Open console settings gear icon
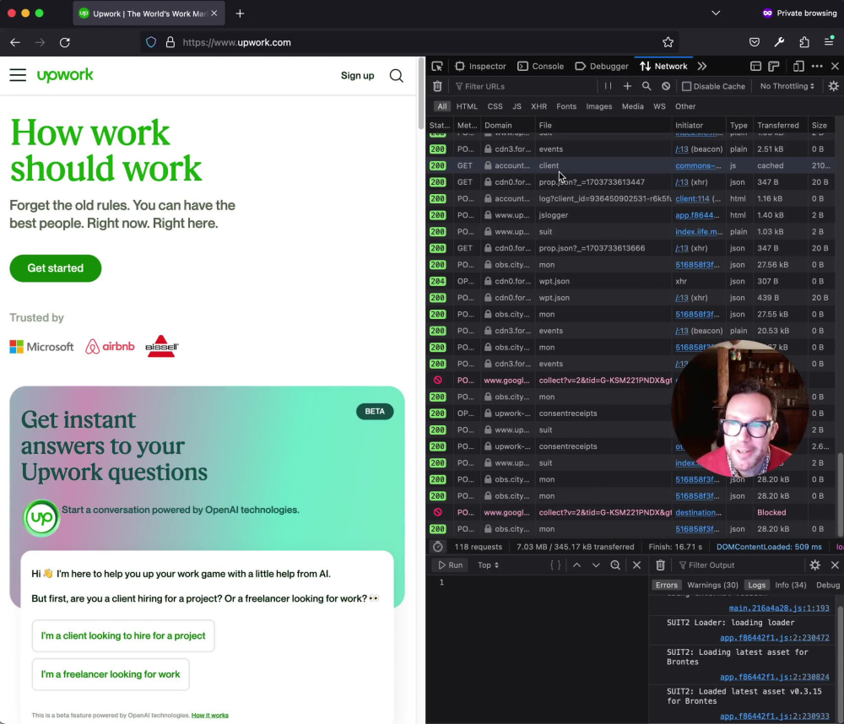The height and width of the screenshot is (724, 844). tap(815, 565)
